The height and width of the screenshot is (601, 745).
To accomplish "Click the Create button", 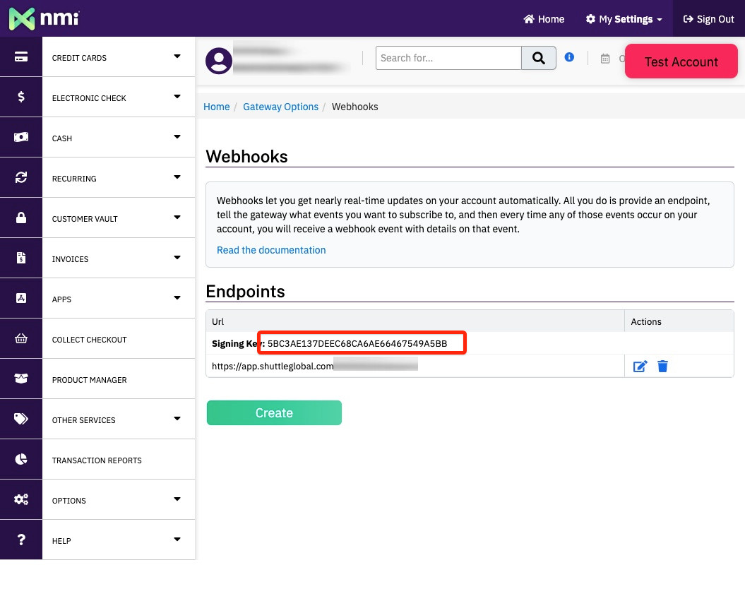I will click(274, 412).
